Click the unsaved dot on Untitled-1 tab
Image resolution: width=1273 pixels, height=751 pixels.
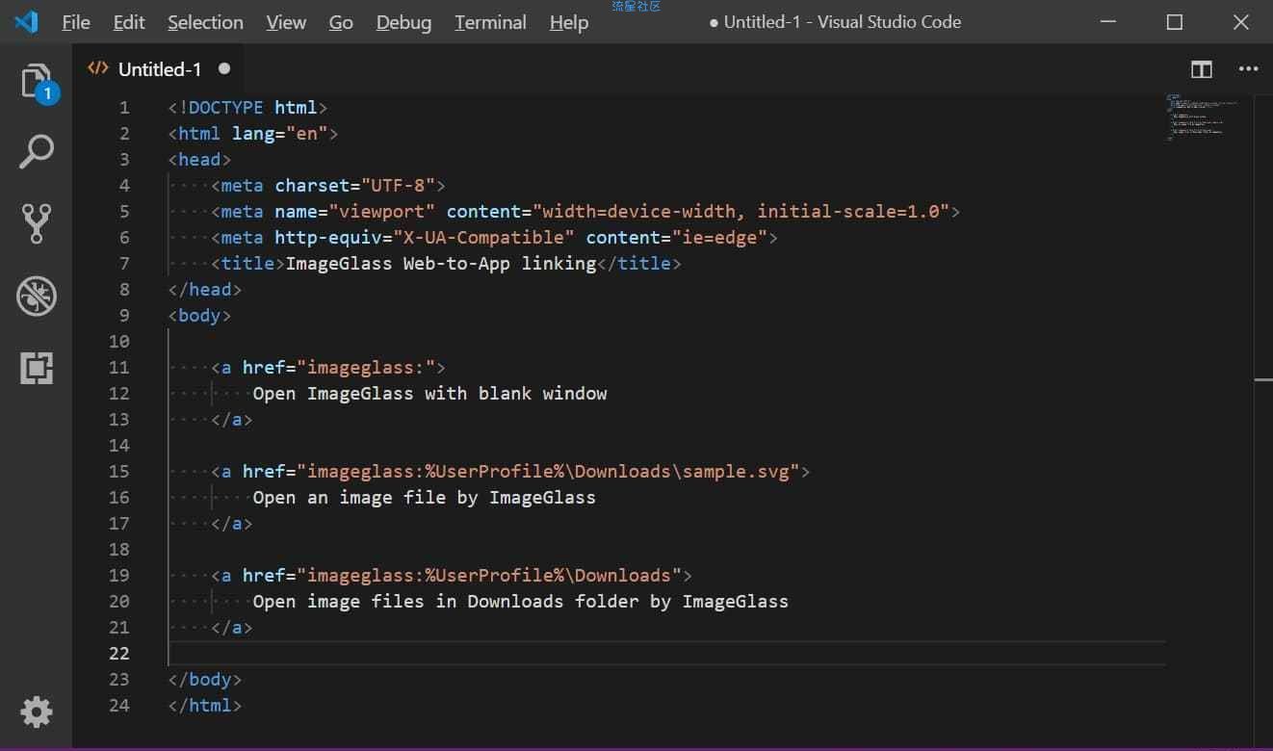[x=224, y=68]
